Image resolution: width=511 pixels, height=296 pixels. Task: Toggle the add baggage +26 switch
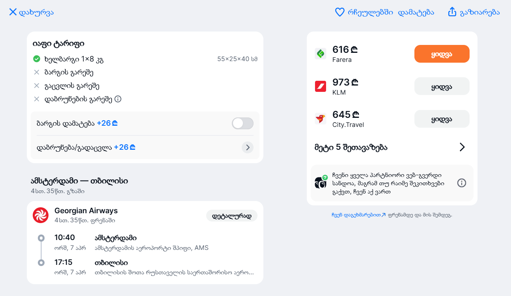[242, 123]
